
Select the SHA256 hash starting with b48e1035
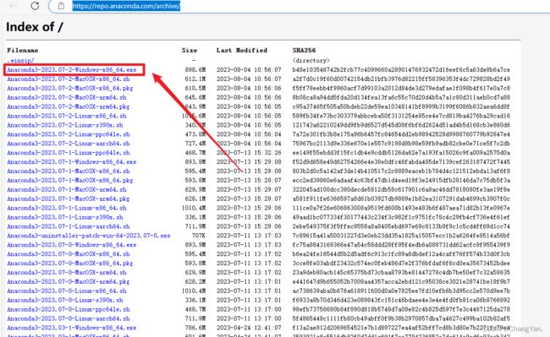click(401, 69)
